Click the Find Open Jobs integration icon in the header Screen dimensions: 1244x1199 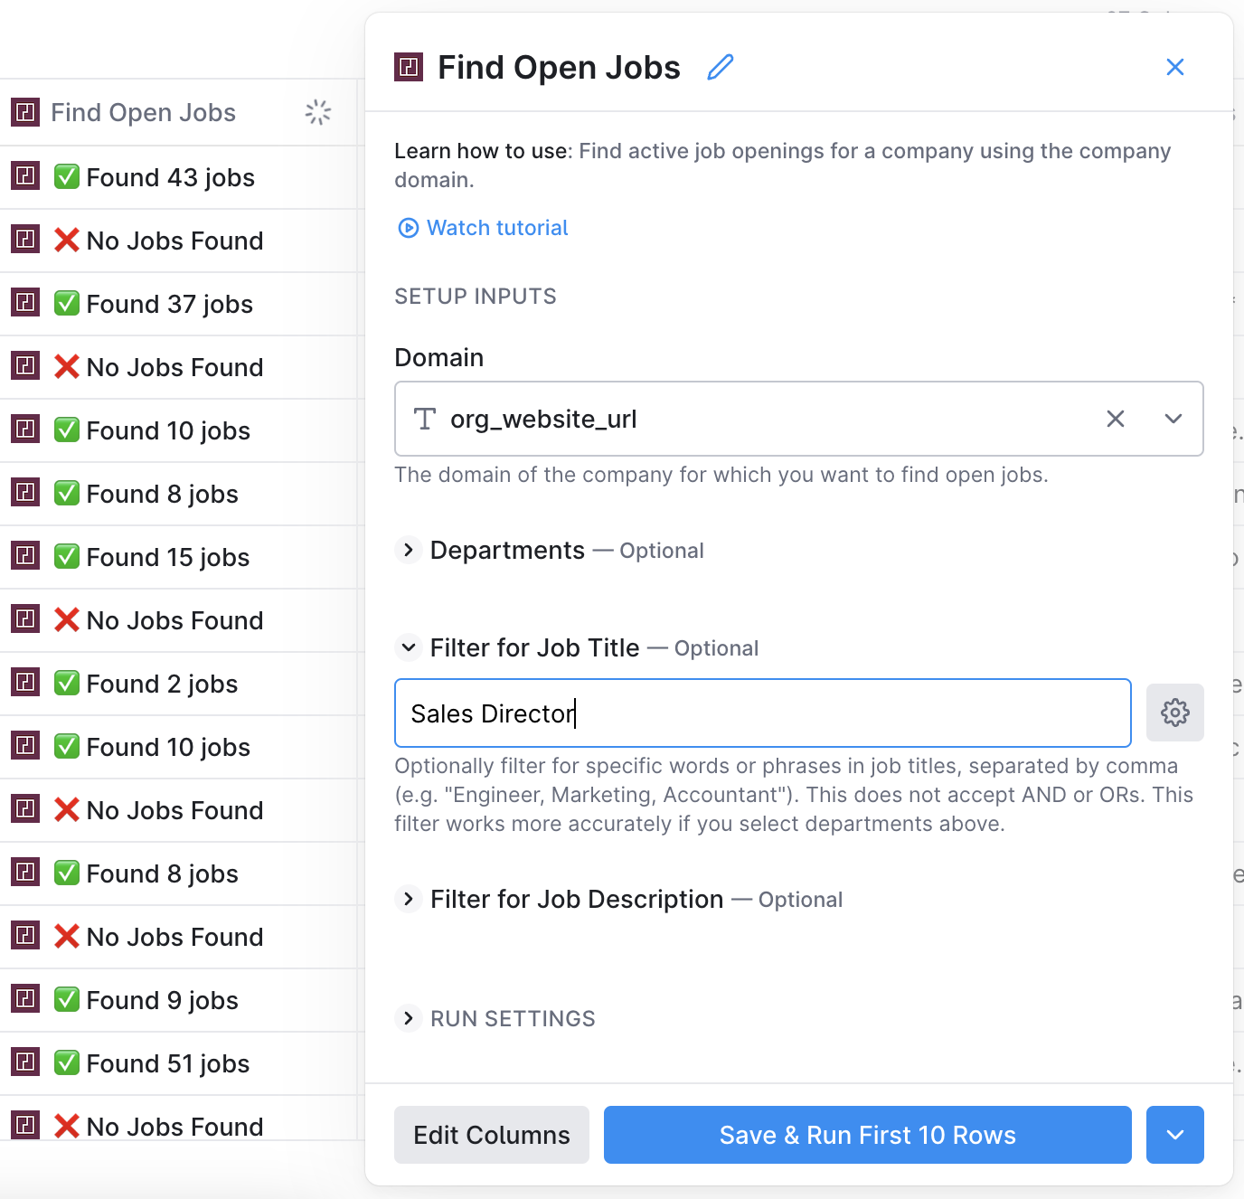tap(409, 66)
